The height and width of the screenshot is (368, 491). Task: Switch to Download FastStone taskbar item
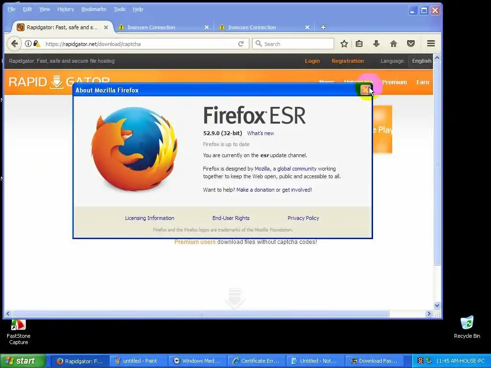pyautogui.click(x=374, y=361)
